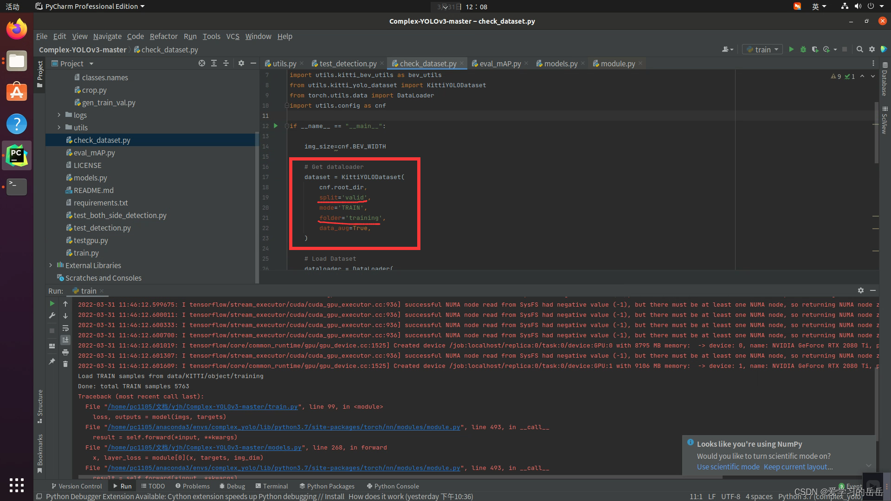
Task: Expand the logs folder
Action: (x=59, y=115)
